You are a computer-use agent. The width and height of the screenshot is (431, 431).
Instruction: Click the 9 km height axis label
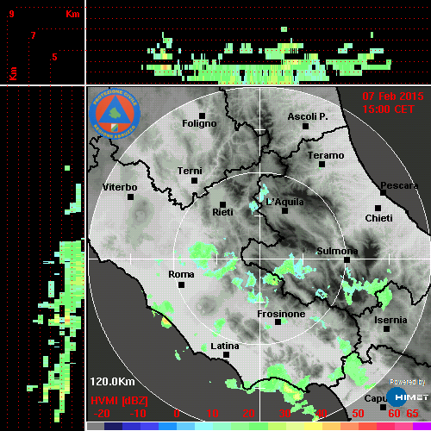coord(11,14)
